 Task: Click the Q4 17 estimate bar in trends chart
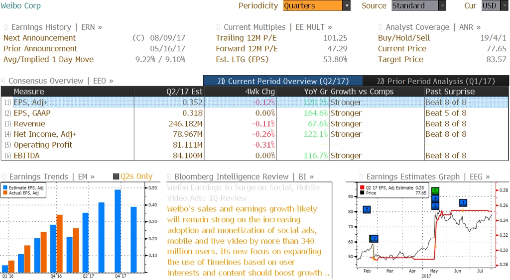[118, 231]
